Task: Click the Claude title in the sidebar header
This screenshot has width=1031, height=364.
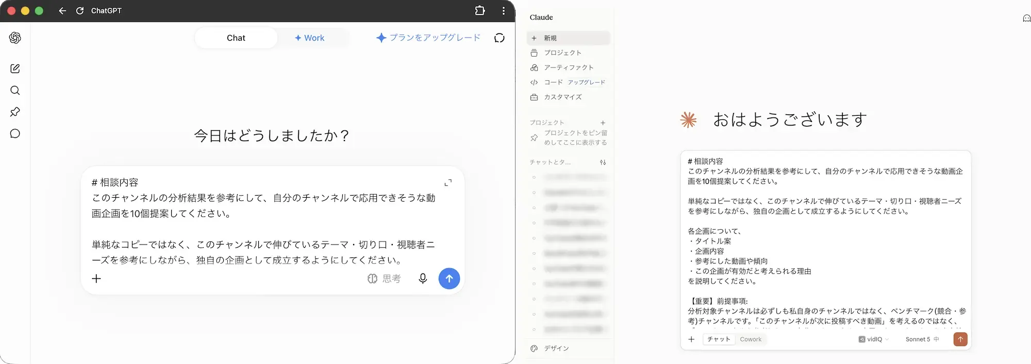Action: (541, 17)
